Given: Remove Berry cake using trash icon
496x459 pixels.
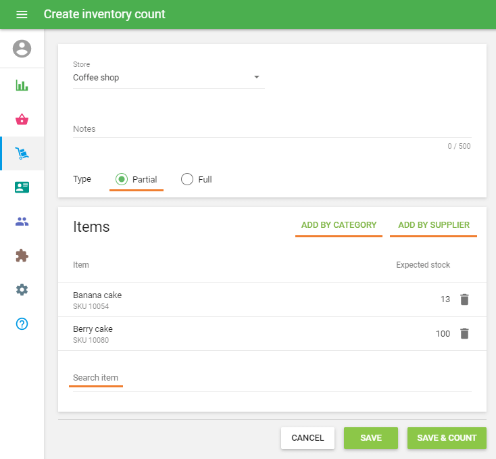Looking at the screenshot, I should tap(464, 333).
